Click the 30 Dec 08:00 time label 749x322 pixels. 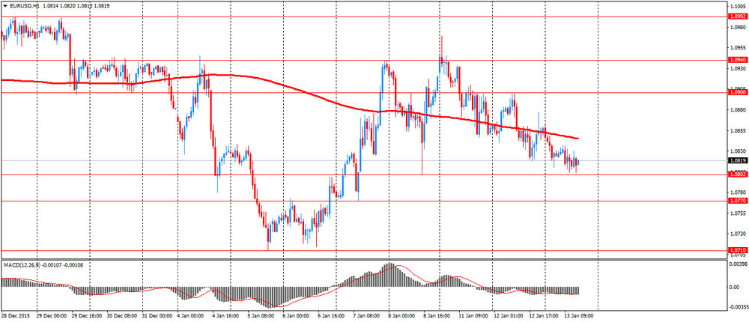(121, 316)
